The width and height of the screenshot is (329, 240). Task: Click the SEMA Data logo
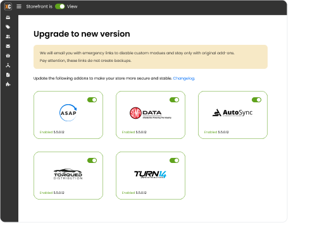(151, 113)
